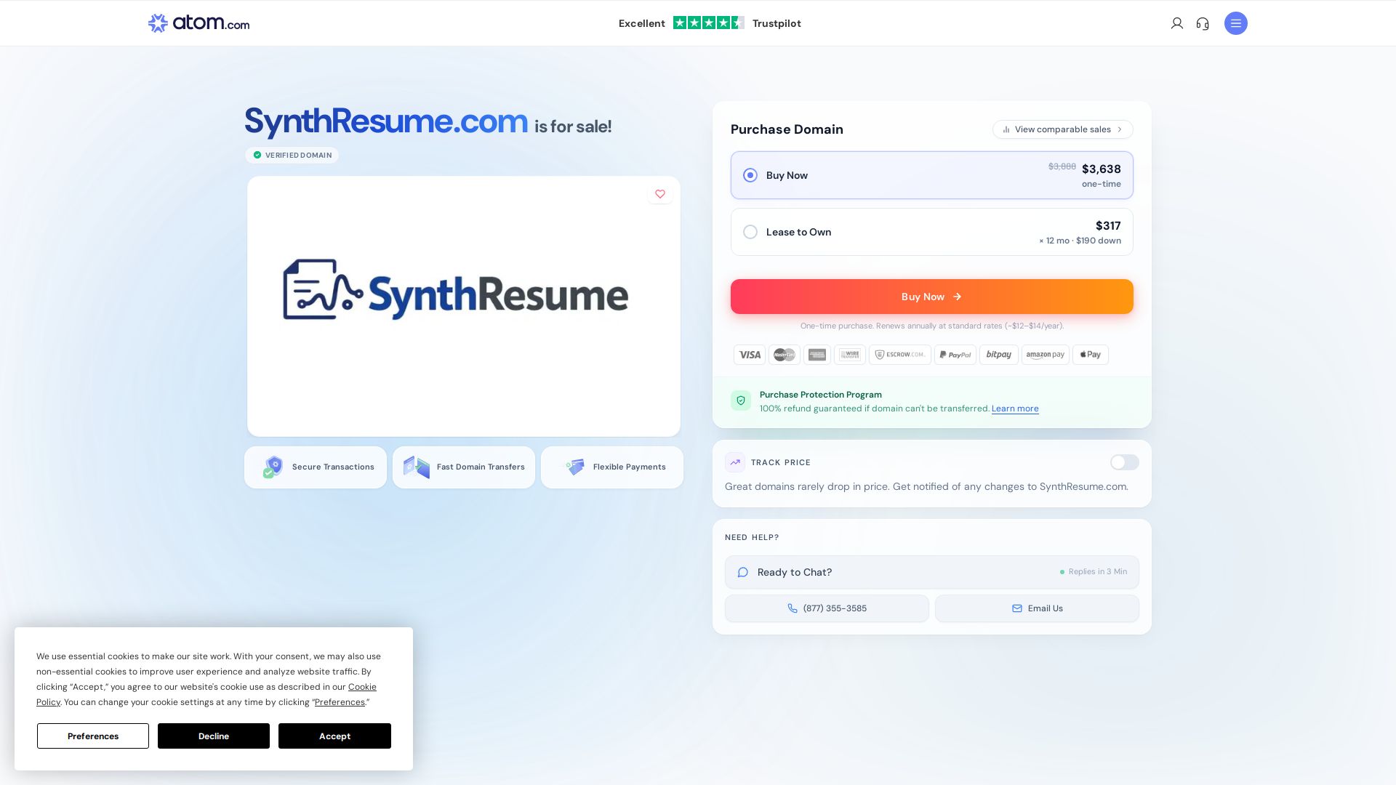Select the Lease to Own option
This screenshot has width=1396, height=785.
(932, 232)
